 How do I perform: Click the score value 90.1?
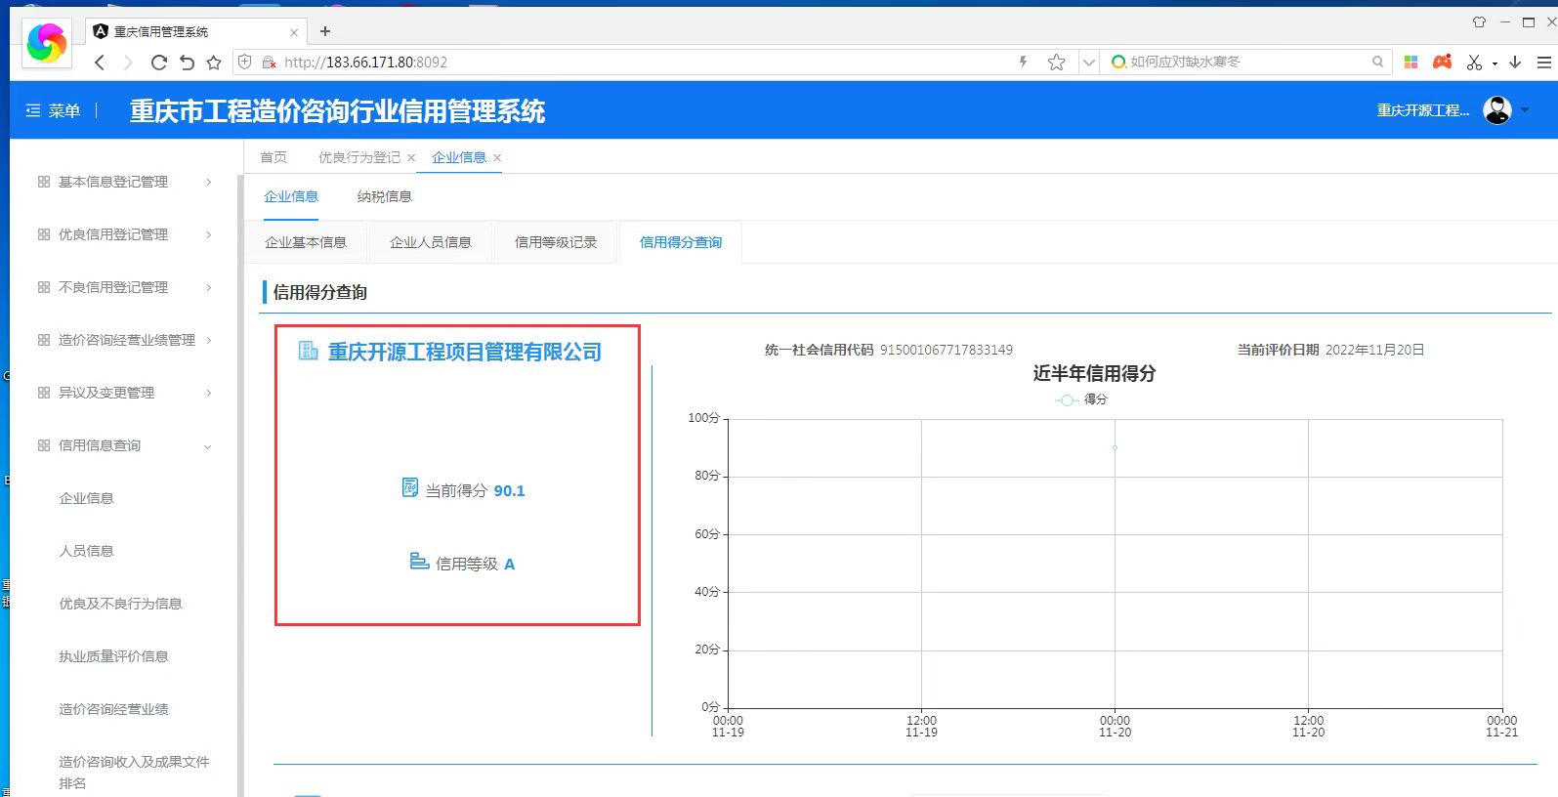(x=509, y=490)
